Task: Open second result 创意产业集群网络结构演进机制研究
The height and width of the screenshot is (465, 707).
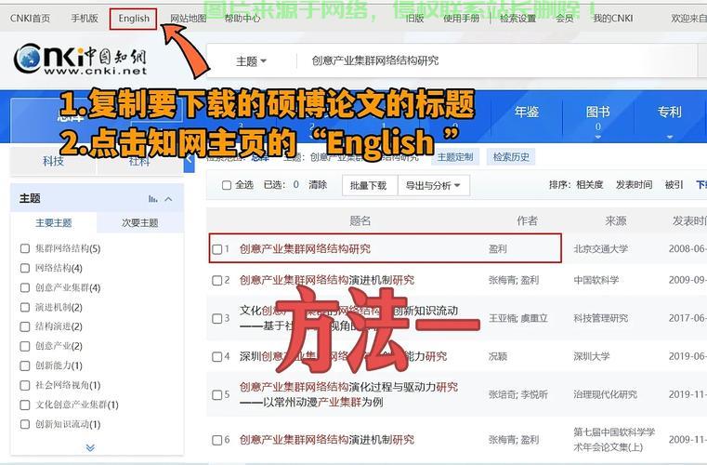Action: (x=326, y=280)
